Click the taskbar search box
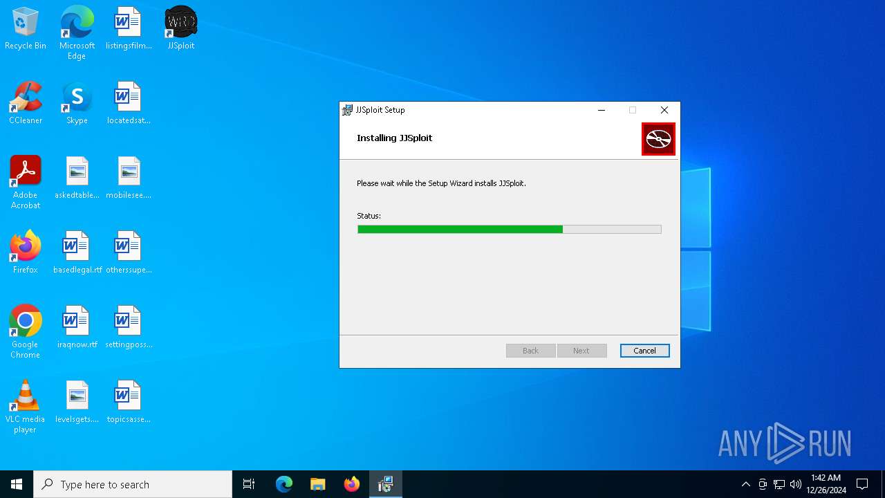The width and height of the screenshot is (885, 498). [x=133, y=484]
